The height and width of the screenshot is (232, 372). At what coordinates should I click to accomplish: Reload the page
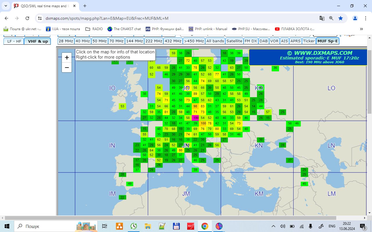[x=27, y=18]
